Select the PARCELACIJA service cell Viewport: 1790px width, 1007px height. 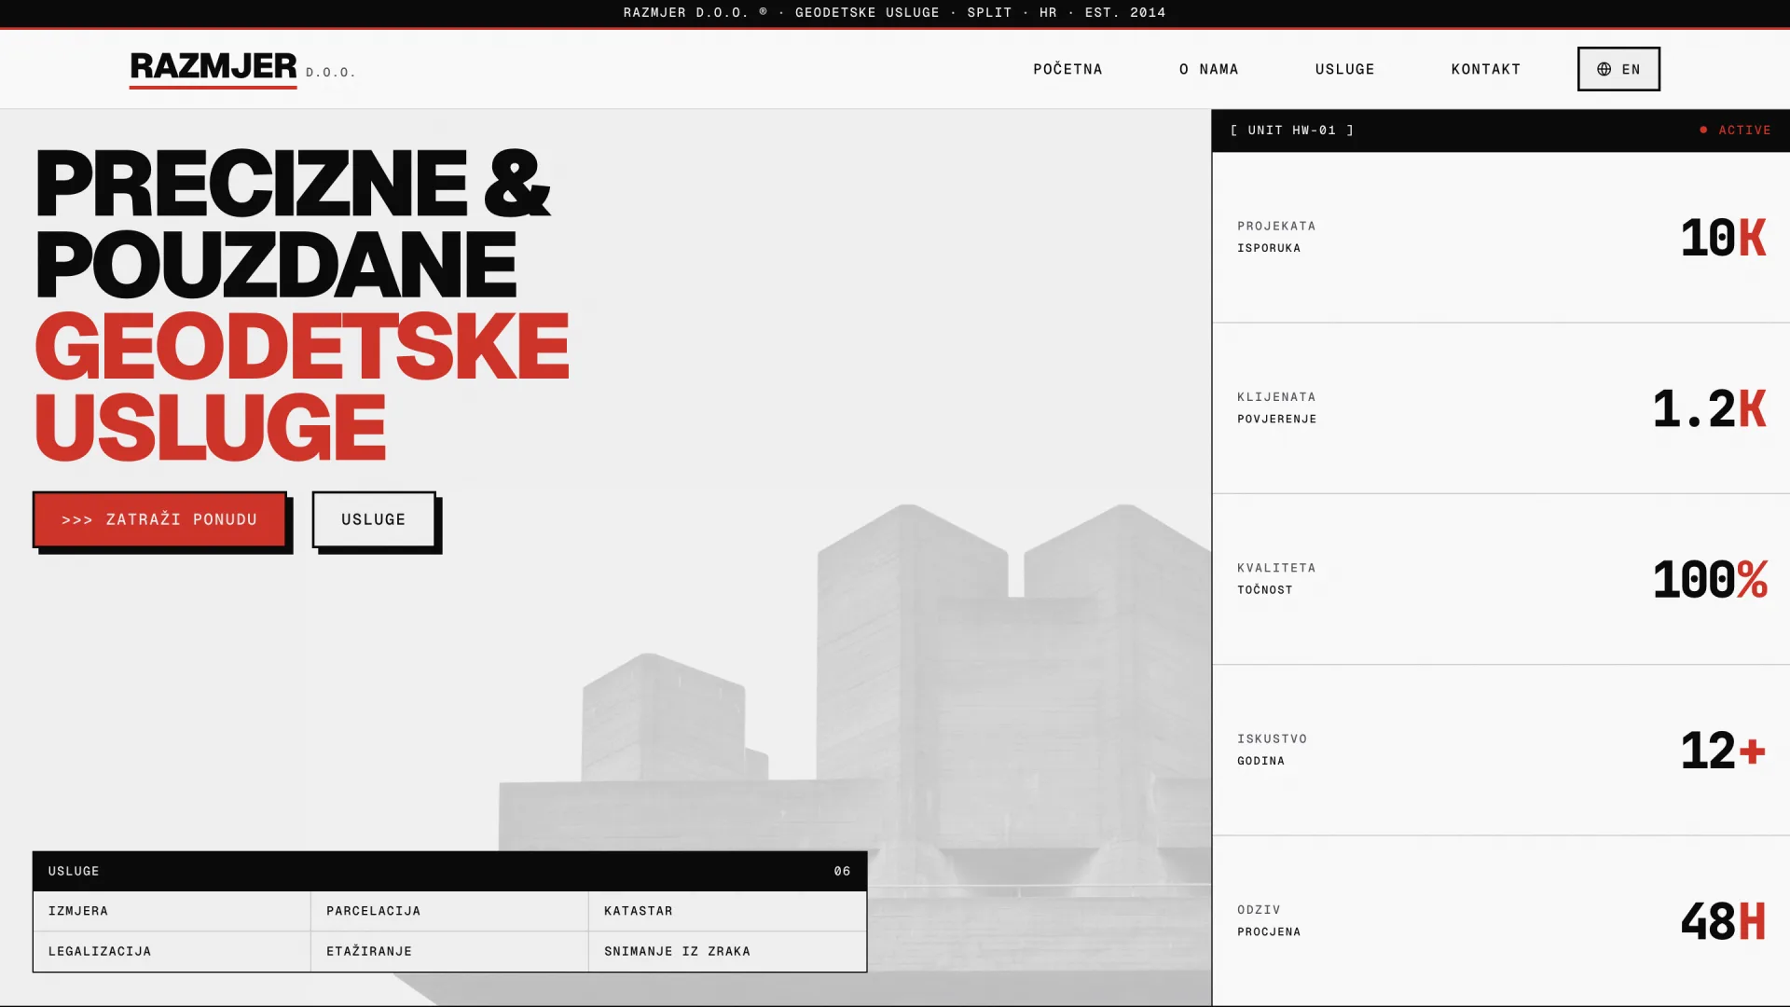tap(449, 911)
